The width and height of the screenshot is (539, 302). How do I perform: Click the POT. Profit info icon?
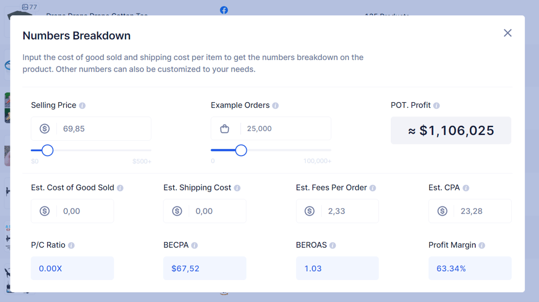[x=437, y=106]
